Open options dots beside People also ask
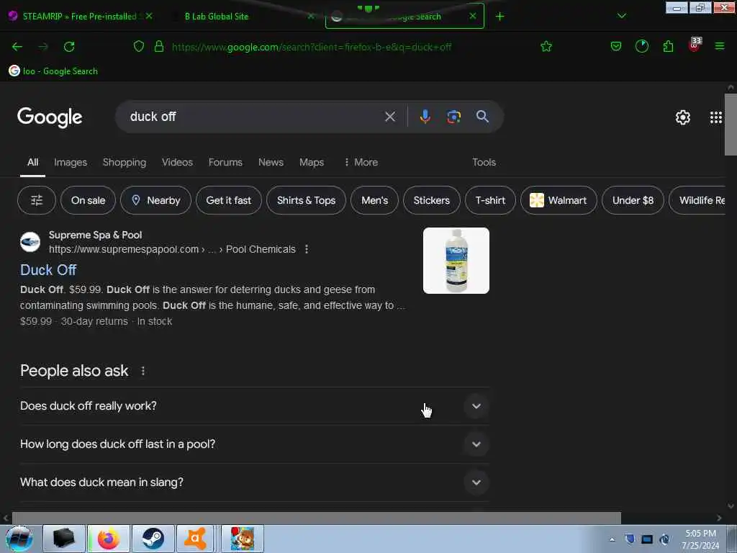This screenshot has height=553, width=737. pyautogui.click(x=143, y=371)
